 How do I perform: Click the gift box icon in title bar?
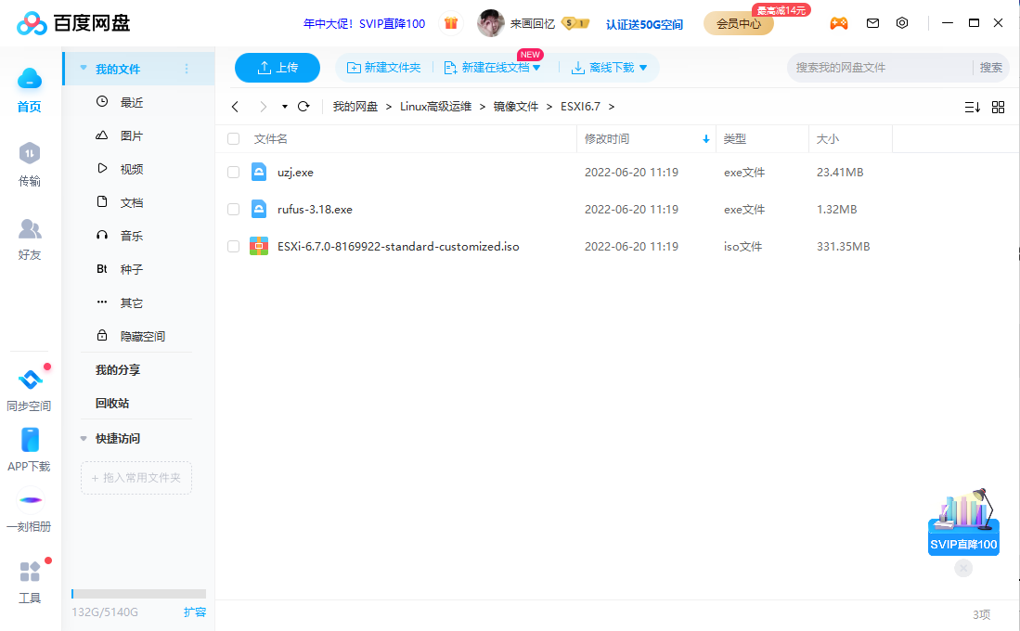[x=451, y=23]
